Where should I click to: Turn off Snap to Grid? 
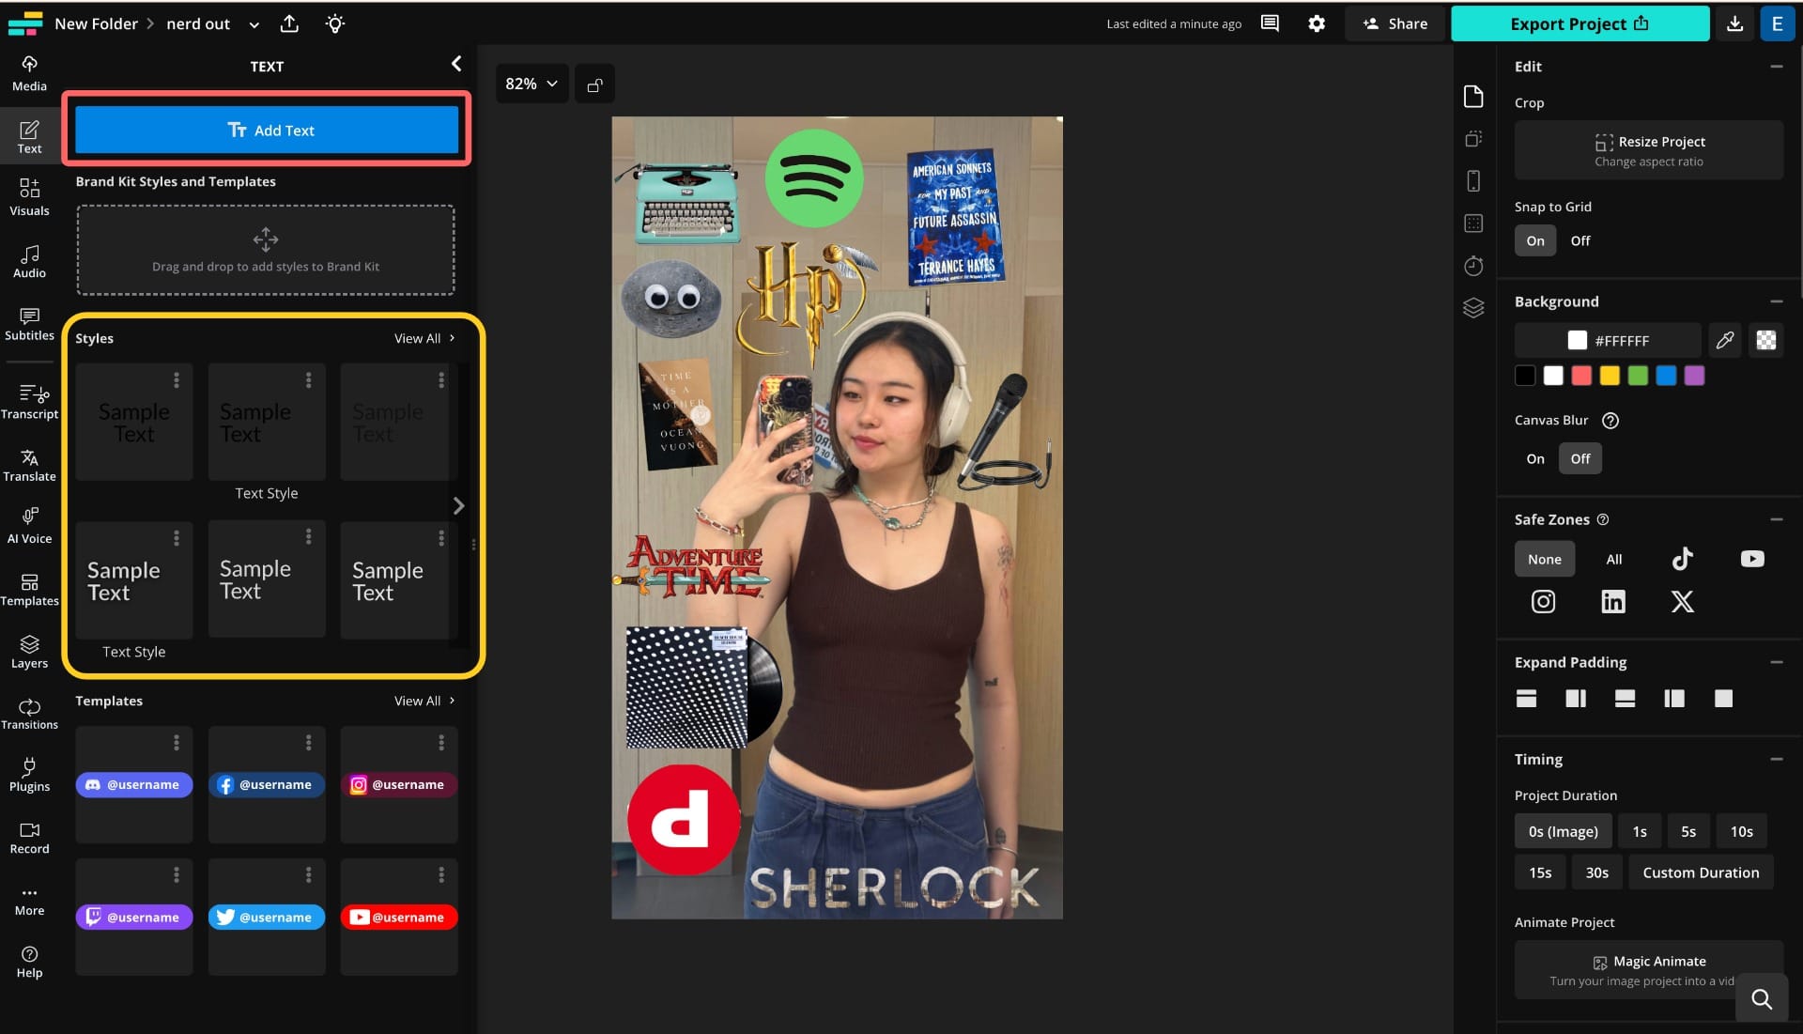pyautogui.click(x=1580, y=240)
